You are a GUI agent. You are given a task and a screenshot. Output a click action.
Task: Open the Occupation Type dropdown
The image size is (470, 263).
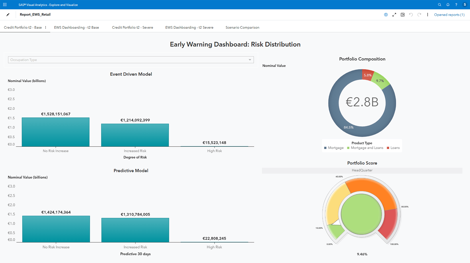coord(250,59)
